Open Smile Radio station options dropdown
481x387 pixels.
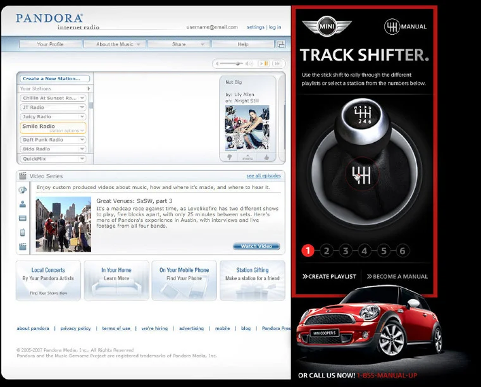(x=67, y=131)
